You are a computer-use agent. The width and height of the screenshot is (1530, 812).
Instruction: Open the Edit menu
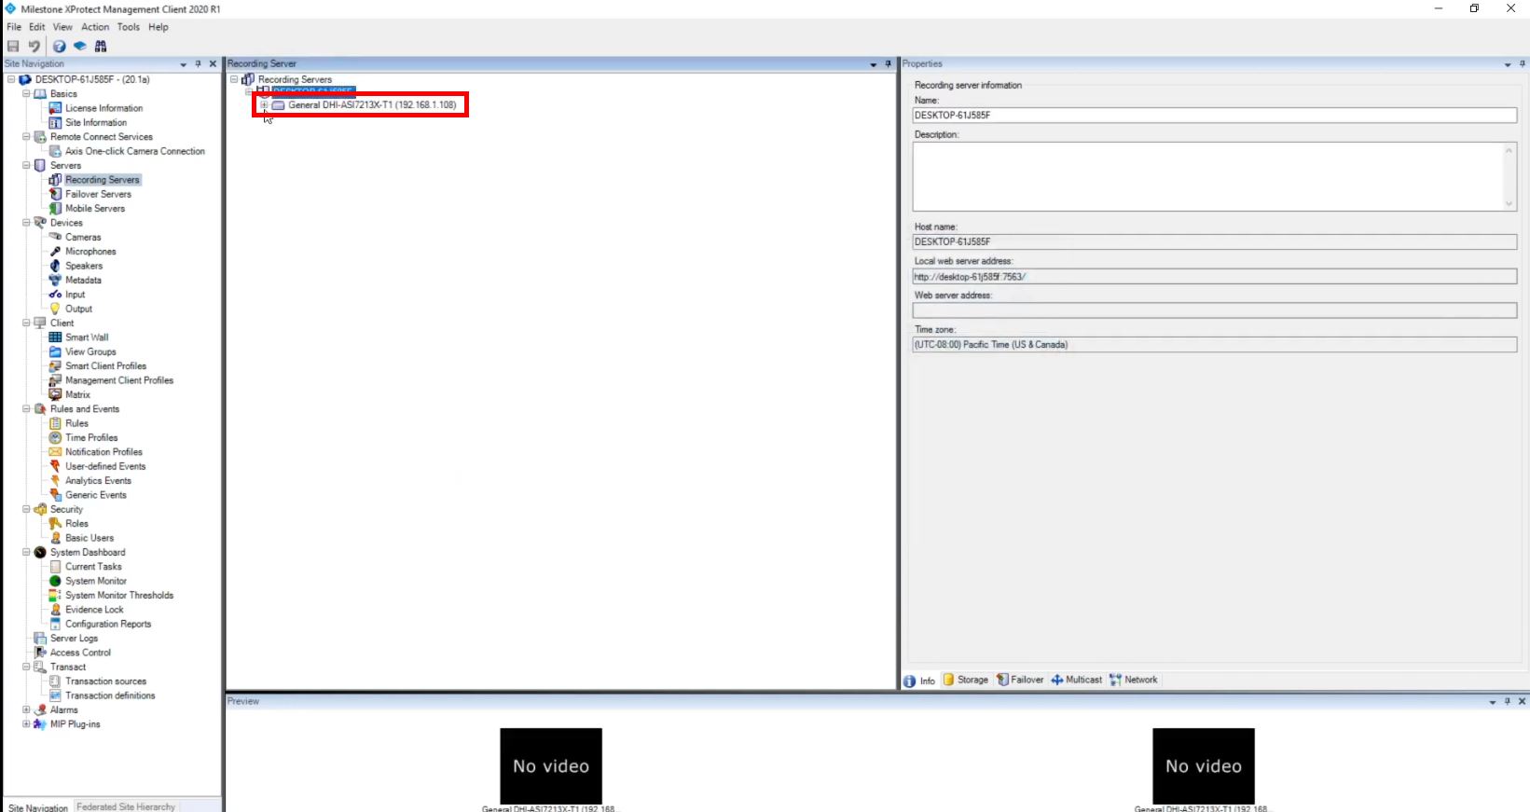[x=36, y=27]
